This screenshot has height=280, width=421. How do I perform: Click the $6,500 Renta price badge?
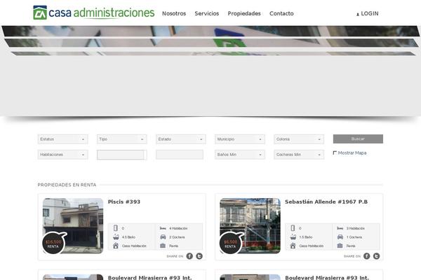coord(230,244)
